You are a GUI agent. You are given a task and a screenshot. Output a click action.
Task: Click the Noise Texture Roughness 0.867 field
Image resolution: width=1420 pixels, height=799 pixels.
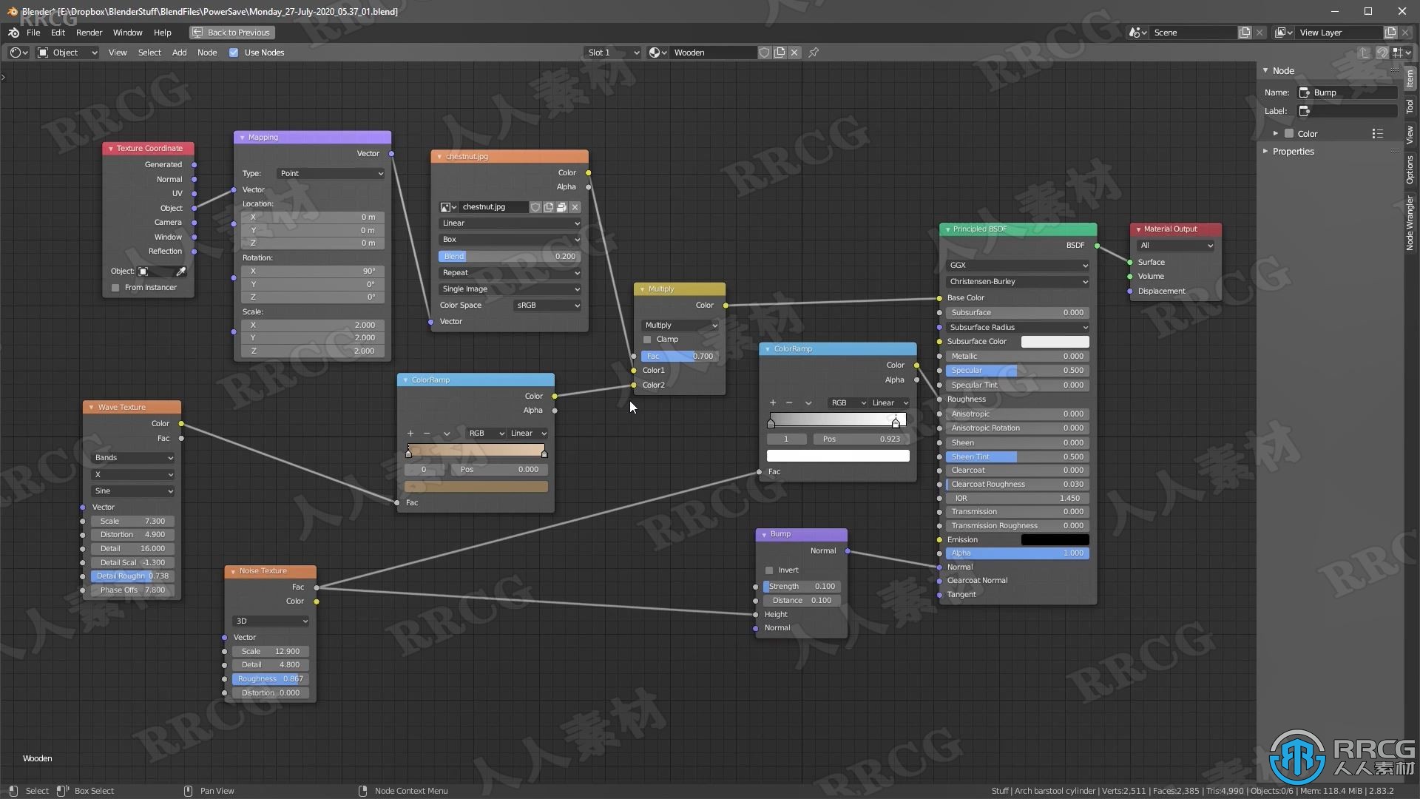click(270, 679)
